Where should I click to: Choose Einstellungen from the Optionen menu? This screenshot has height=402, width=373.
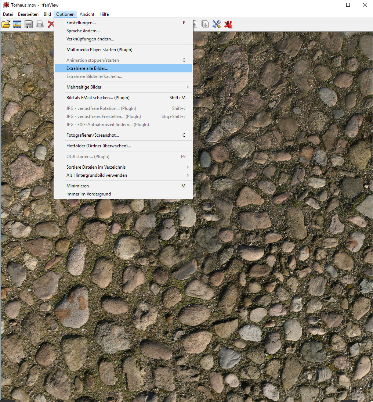[81, 23]
